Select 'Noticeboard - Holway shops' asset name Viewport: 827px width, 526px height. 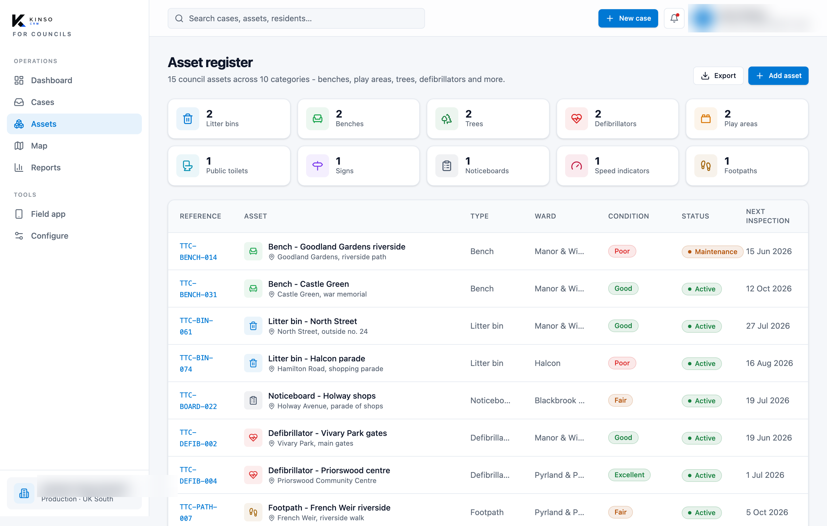[322, 396]
